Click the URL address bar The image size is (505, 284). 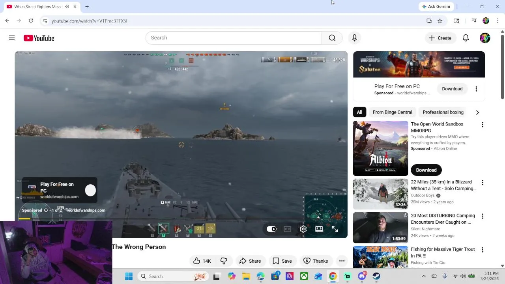pos(233,21)
